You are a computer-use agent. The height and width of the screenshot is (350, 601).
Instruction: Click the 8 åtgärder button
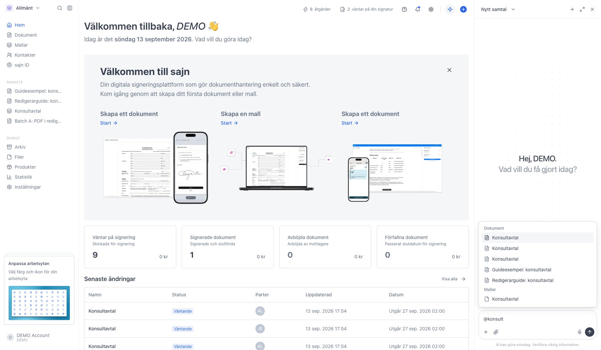click(317, 9)
